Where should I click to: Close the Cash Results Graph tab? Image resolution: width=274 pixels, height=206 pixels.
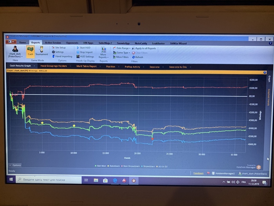pos(34,66)
